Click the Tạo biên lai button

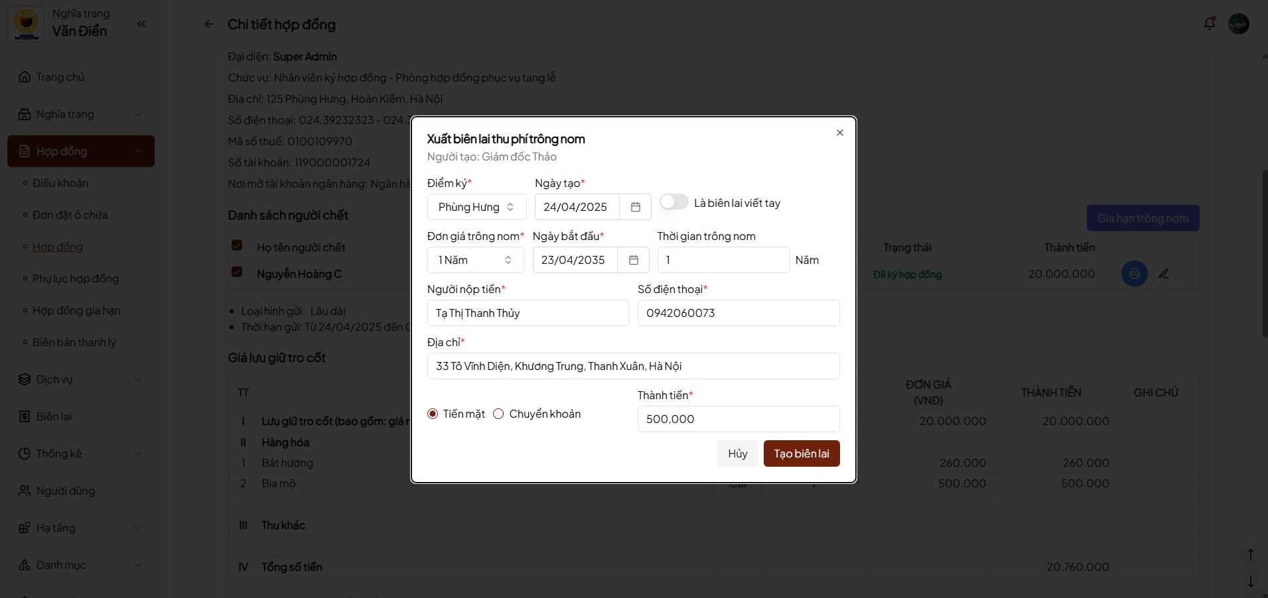pos(801,453)
